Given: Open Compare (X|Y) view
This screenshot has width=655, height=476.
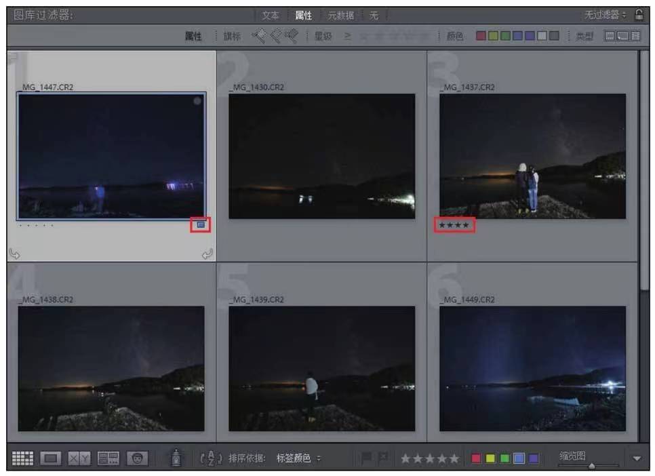Looking at the screenshot, I should tap(79, 458).
